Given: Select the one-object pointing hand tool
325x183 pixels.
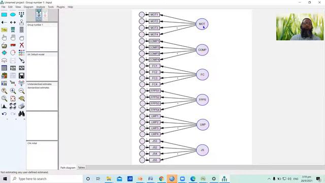Looking at the screenshot, I should point(4,38).
